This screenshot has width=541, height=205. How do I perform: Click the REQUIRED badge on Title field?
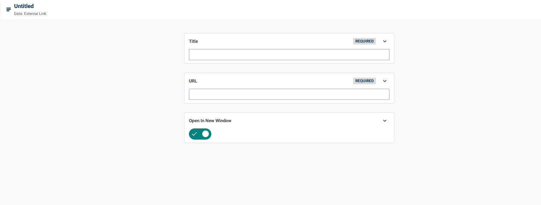364,41
